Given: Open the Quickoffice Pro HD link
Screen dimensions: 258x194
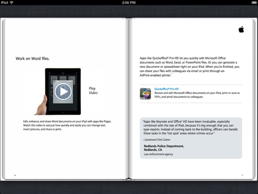Looking at the screenshot, I should click(167, 89).
